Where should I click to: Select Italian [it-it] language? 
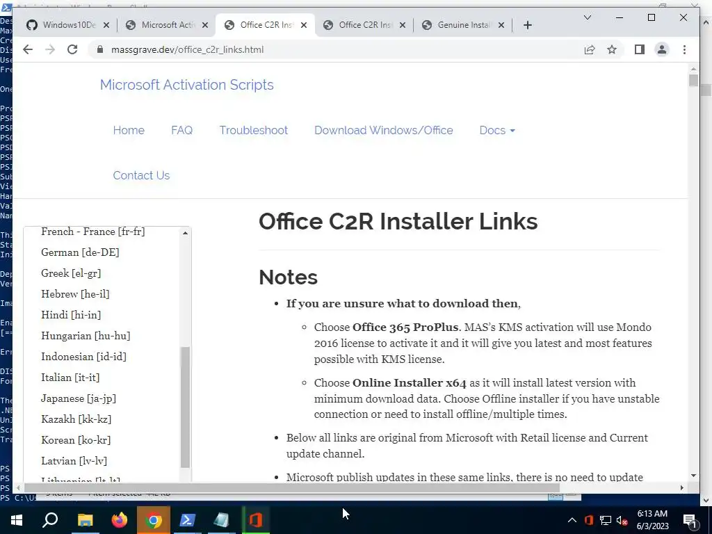click(70, 378)
